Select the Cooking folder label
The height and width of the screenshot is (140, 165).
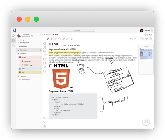point(23,76)
